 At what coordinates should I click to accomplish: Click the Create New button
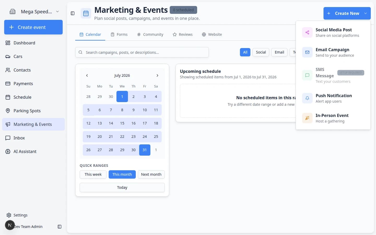point(347,13)
